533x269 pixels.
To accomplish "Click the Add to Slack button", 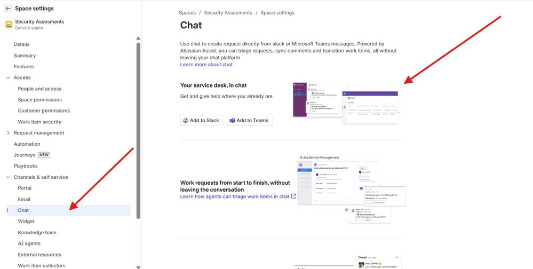I will pyautogui.click(x=202, y=121).
